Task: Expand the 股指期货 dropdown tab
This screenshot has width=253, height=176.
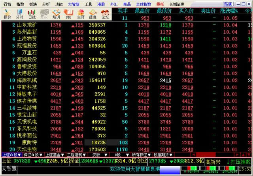Action: [163, 155]
